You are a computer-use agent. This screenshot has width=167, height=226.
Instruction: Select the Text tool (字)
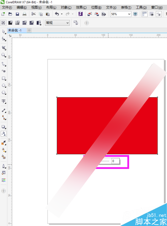pos(4,101)
